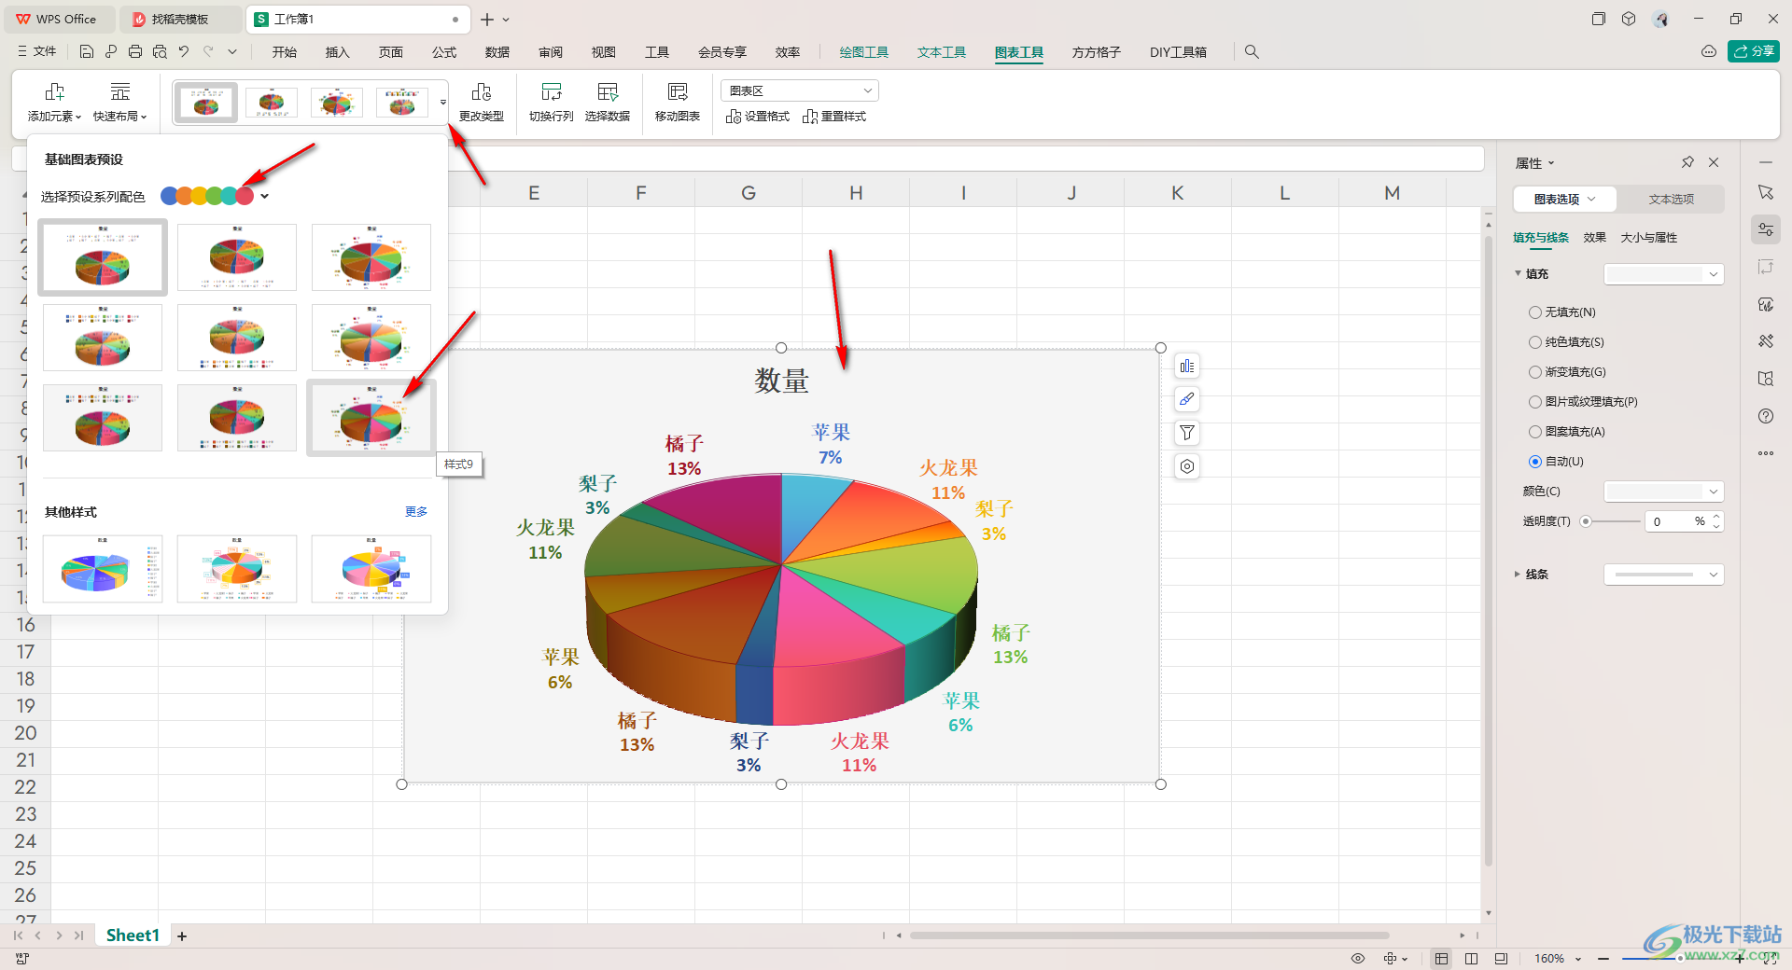Select the first basic chart preset thumbnail

coord(103,257)
